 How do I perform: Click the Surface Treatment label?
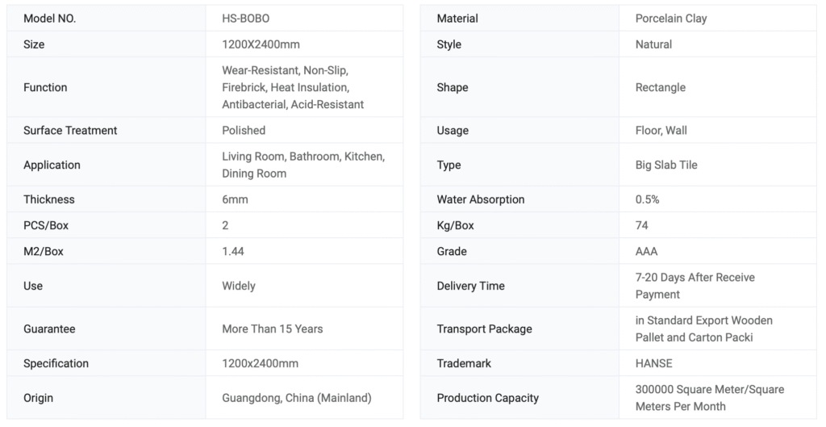(70, 130)
